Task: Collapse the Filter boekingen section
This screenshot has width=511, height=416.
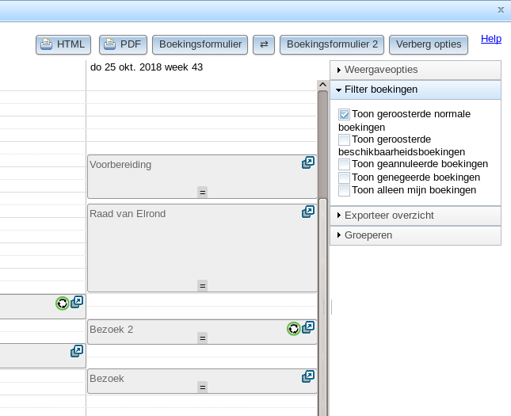Action: click(x=415, y=90)
